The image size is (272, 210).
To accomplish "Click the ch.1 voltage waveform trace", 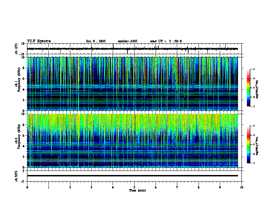I will [132, 49].
